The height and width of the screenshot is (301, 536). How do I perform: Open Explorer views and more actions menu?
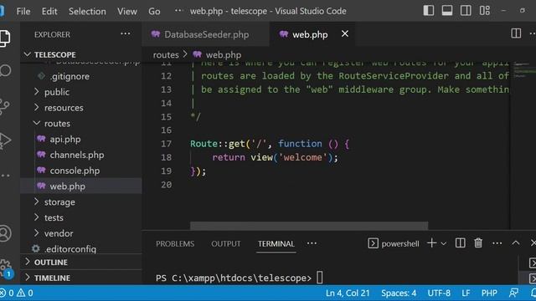(126, 33)
